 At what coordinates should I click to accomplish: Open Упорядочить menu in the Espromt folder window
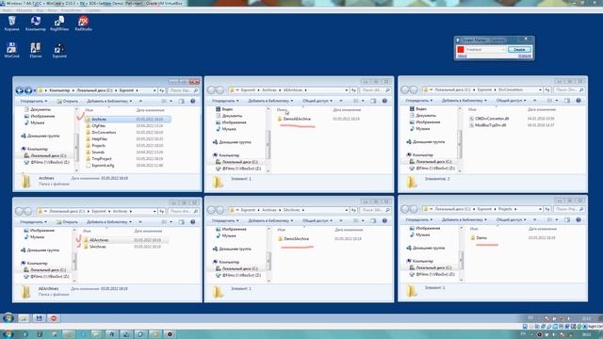tap(34, 101)
